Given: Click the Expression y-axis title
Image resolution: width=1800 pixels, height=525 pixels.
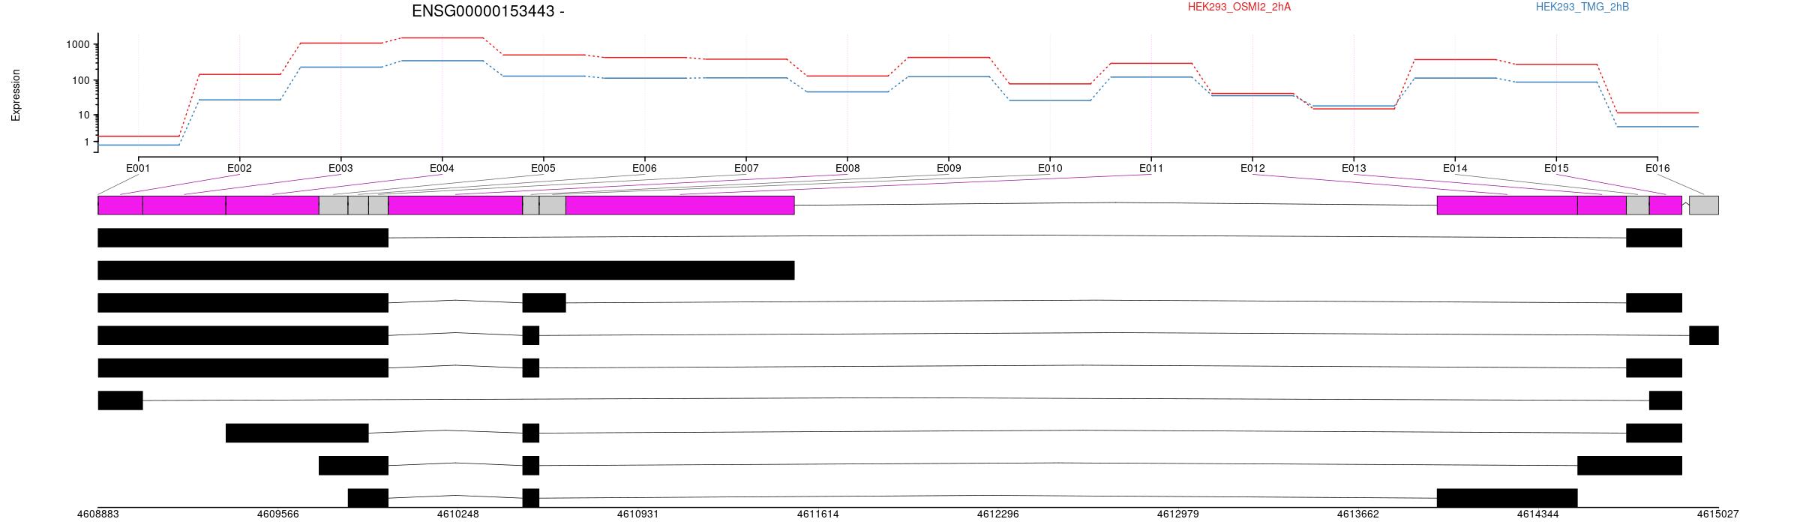Looking at the screenshot, I should [x=16, y=95].
